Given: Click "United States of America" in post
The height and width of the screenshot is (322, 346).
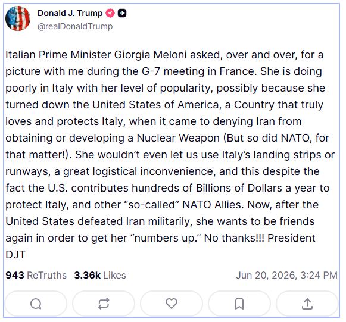Looking at the screenshot, I should click(x=157, y=105).
